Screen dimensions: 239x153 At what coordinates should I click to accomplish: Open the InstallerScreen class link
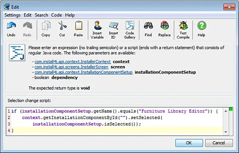coord(71,67)
